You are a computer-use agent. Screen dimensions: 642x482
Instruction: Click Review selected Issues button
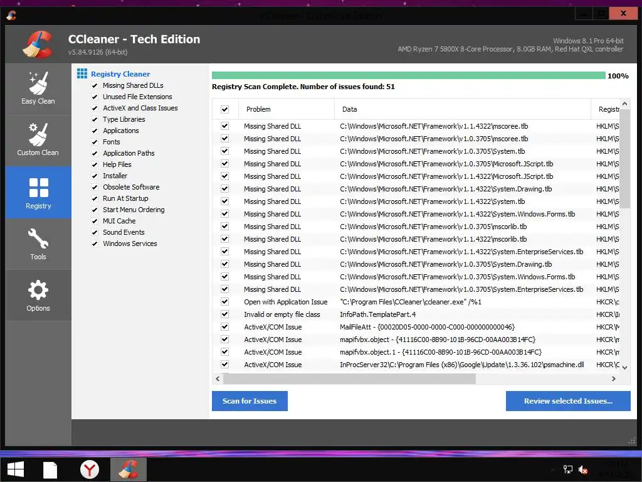tap(568, 401)
